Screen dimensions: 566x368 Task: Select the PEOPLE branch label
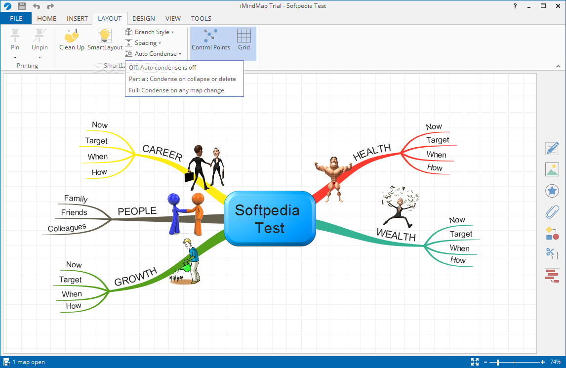point(137,211)
